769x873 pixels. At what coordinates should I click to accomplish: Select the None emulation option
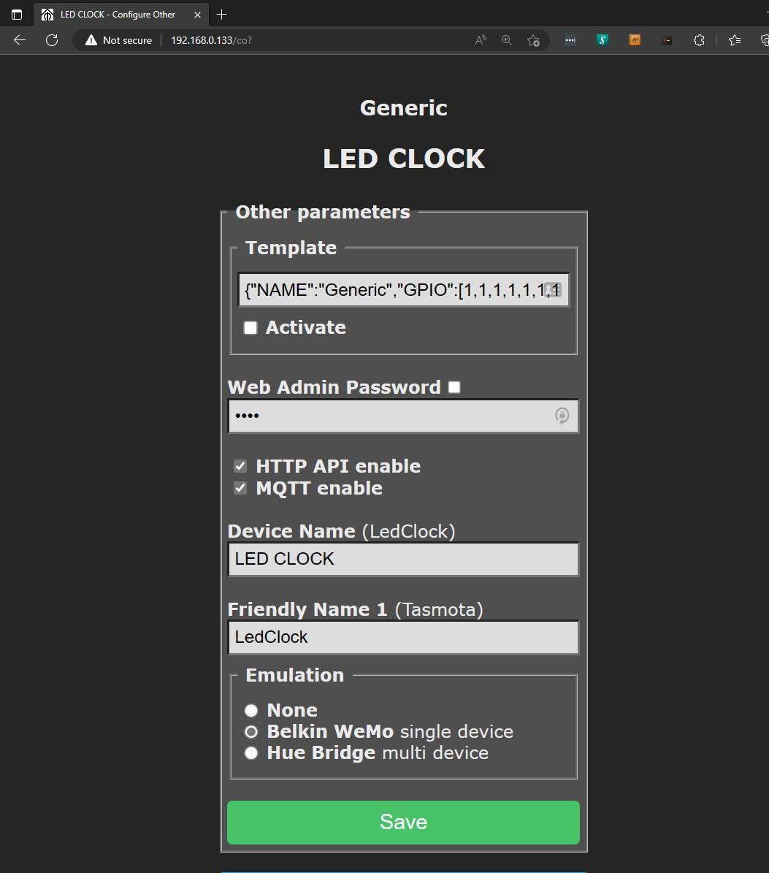point(250,709)
